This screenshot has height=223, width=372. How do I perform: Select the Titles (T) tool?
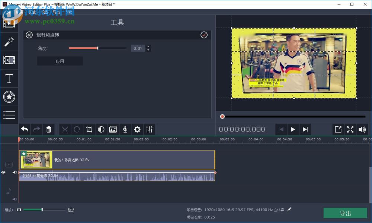[9, 78]
